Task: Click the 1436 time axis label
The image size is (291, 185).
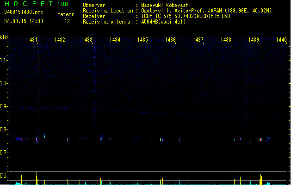Action: (170, 40)
